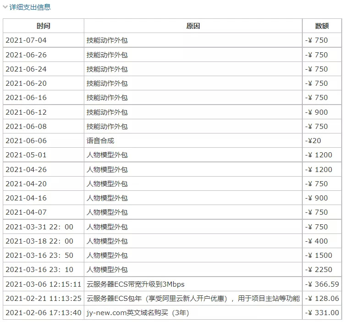This screenshot has height=322, width=344.
Task: Click the 云服务器ECS包年 reason cell
Action: click(193, 299)
